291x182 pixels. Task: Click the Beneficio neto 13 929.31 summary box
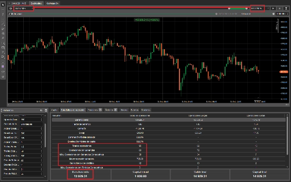click(x=81, y=174)
